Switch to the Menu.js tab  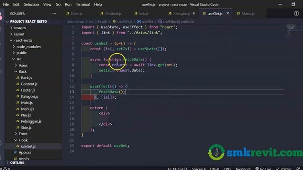pos(248,14)
